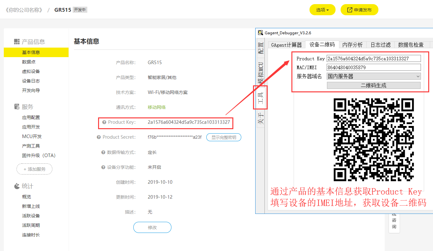This screenshot has height=251, width=433.
Task: Click the 修改 button
Action: coord(152,228)
